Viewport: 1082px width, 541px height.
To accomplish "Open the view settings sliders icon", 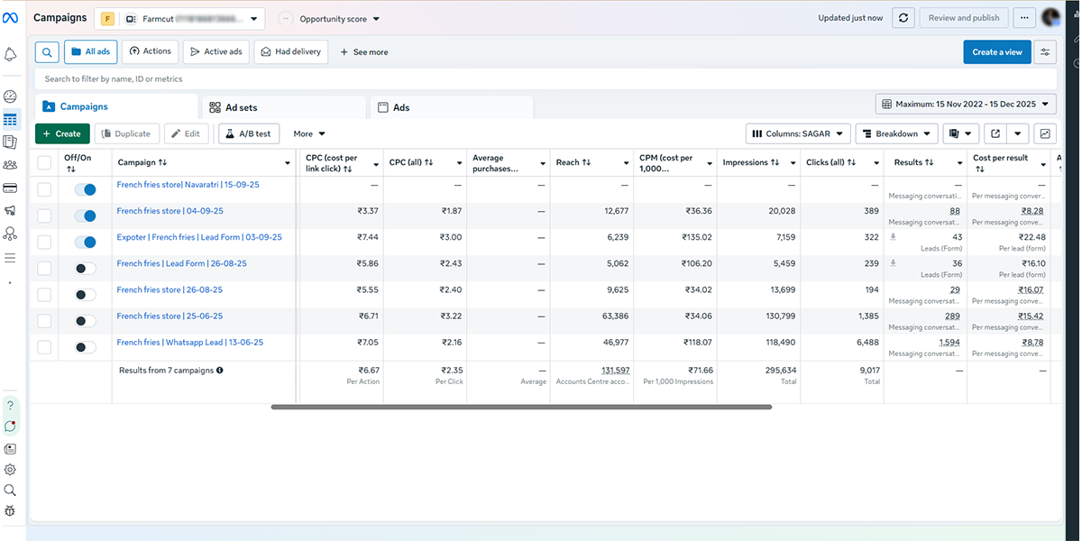I will pos(1045,52).
